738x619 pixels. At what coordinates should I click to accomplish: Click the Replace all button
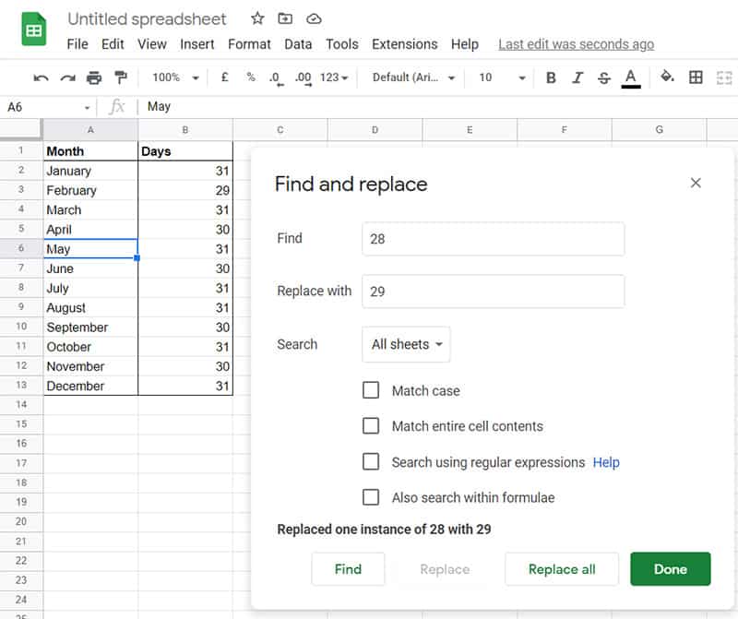point(561,569)
